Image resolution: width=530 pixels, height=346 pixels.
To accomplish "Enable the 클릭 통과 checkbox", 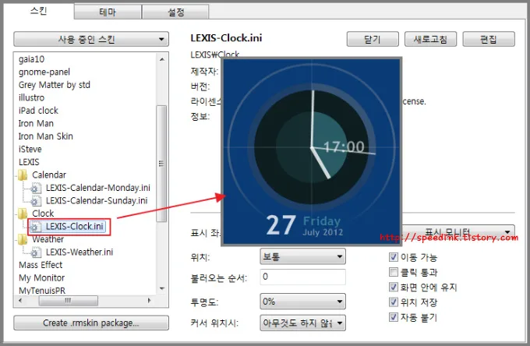I will (393, 272).
